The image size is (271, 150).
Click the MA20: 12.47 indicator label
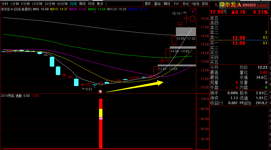[x=78, y=9]
